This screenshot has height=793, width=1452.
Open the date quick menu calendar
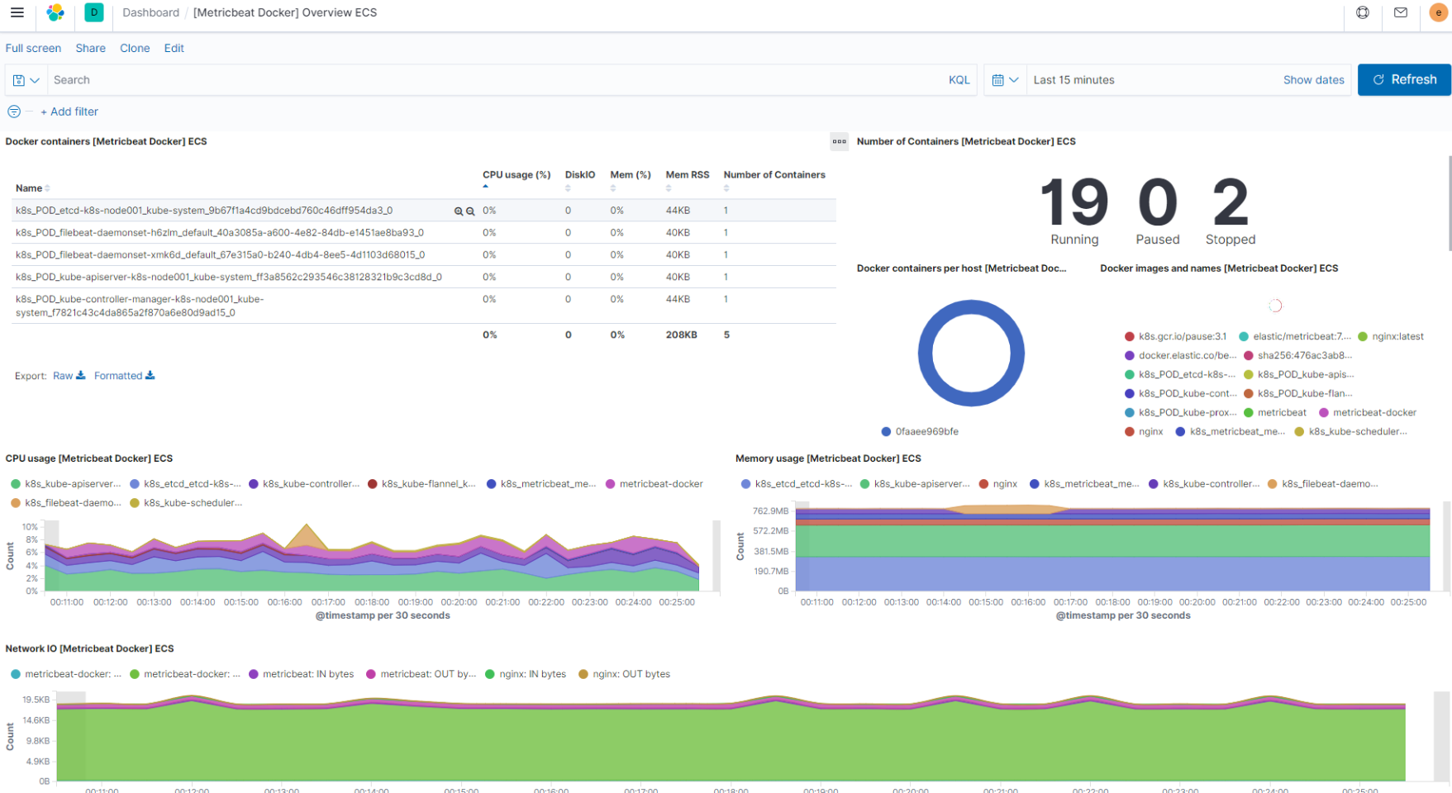click(1005, 80)
